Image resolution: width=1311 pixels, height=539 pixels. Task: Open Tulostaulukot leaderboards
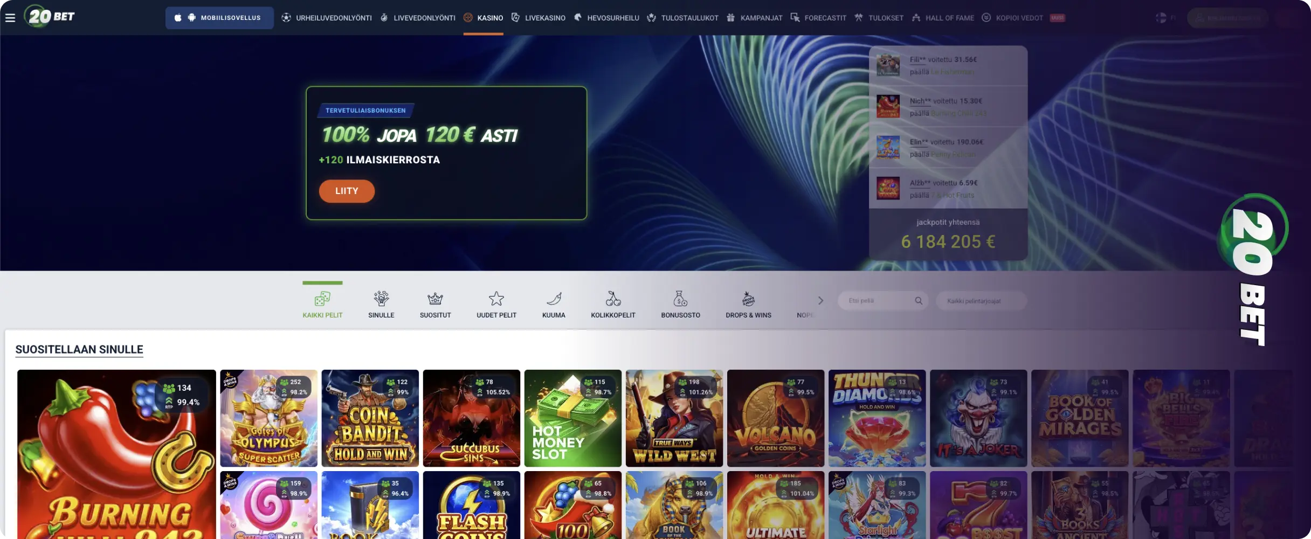click(x=682, y=18)
